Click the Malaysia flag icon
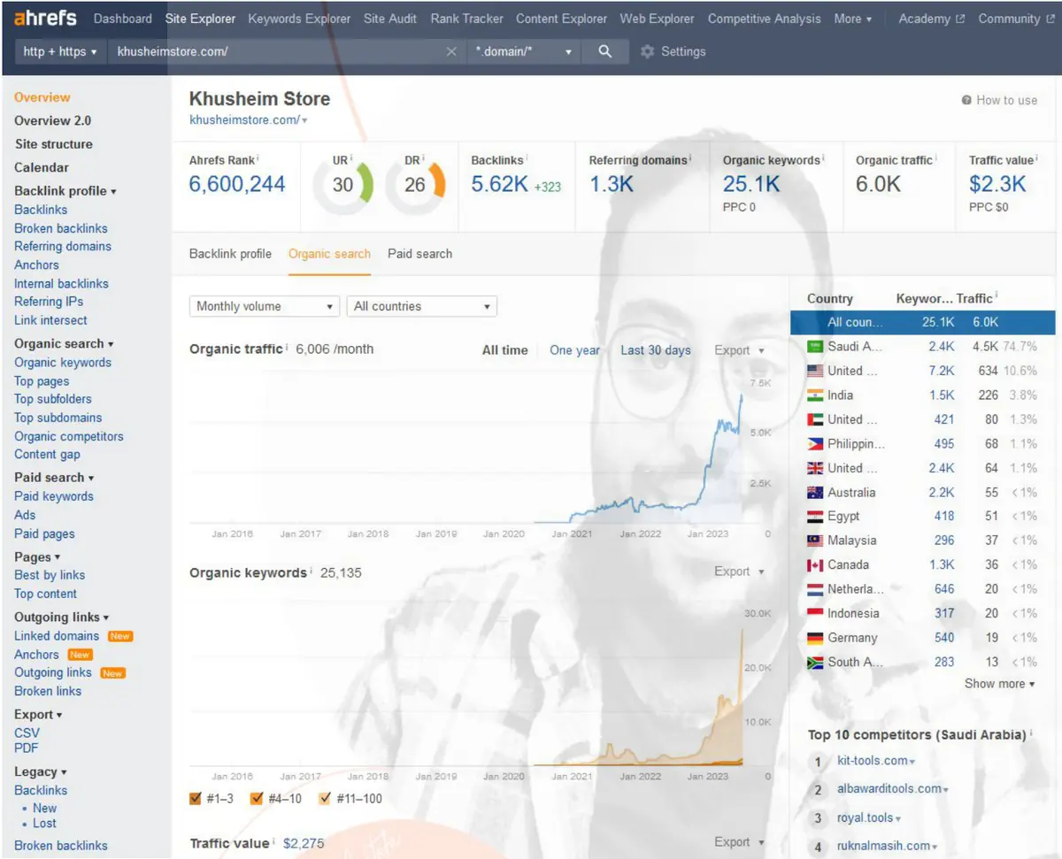 click(815, 541)
